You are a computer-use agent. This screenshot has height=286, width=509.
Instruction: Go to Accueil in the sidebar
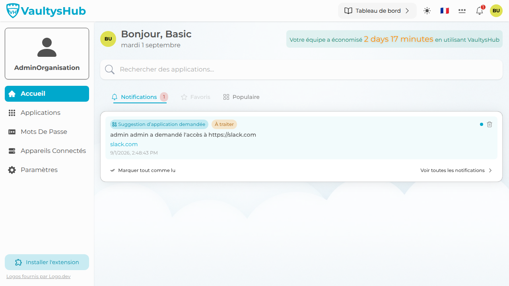pyautogui.click(x=47, y=94)
